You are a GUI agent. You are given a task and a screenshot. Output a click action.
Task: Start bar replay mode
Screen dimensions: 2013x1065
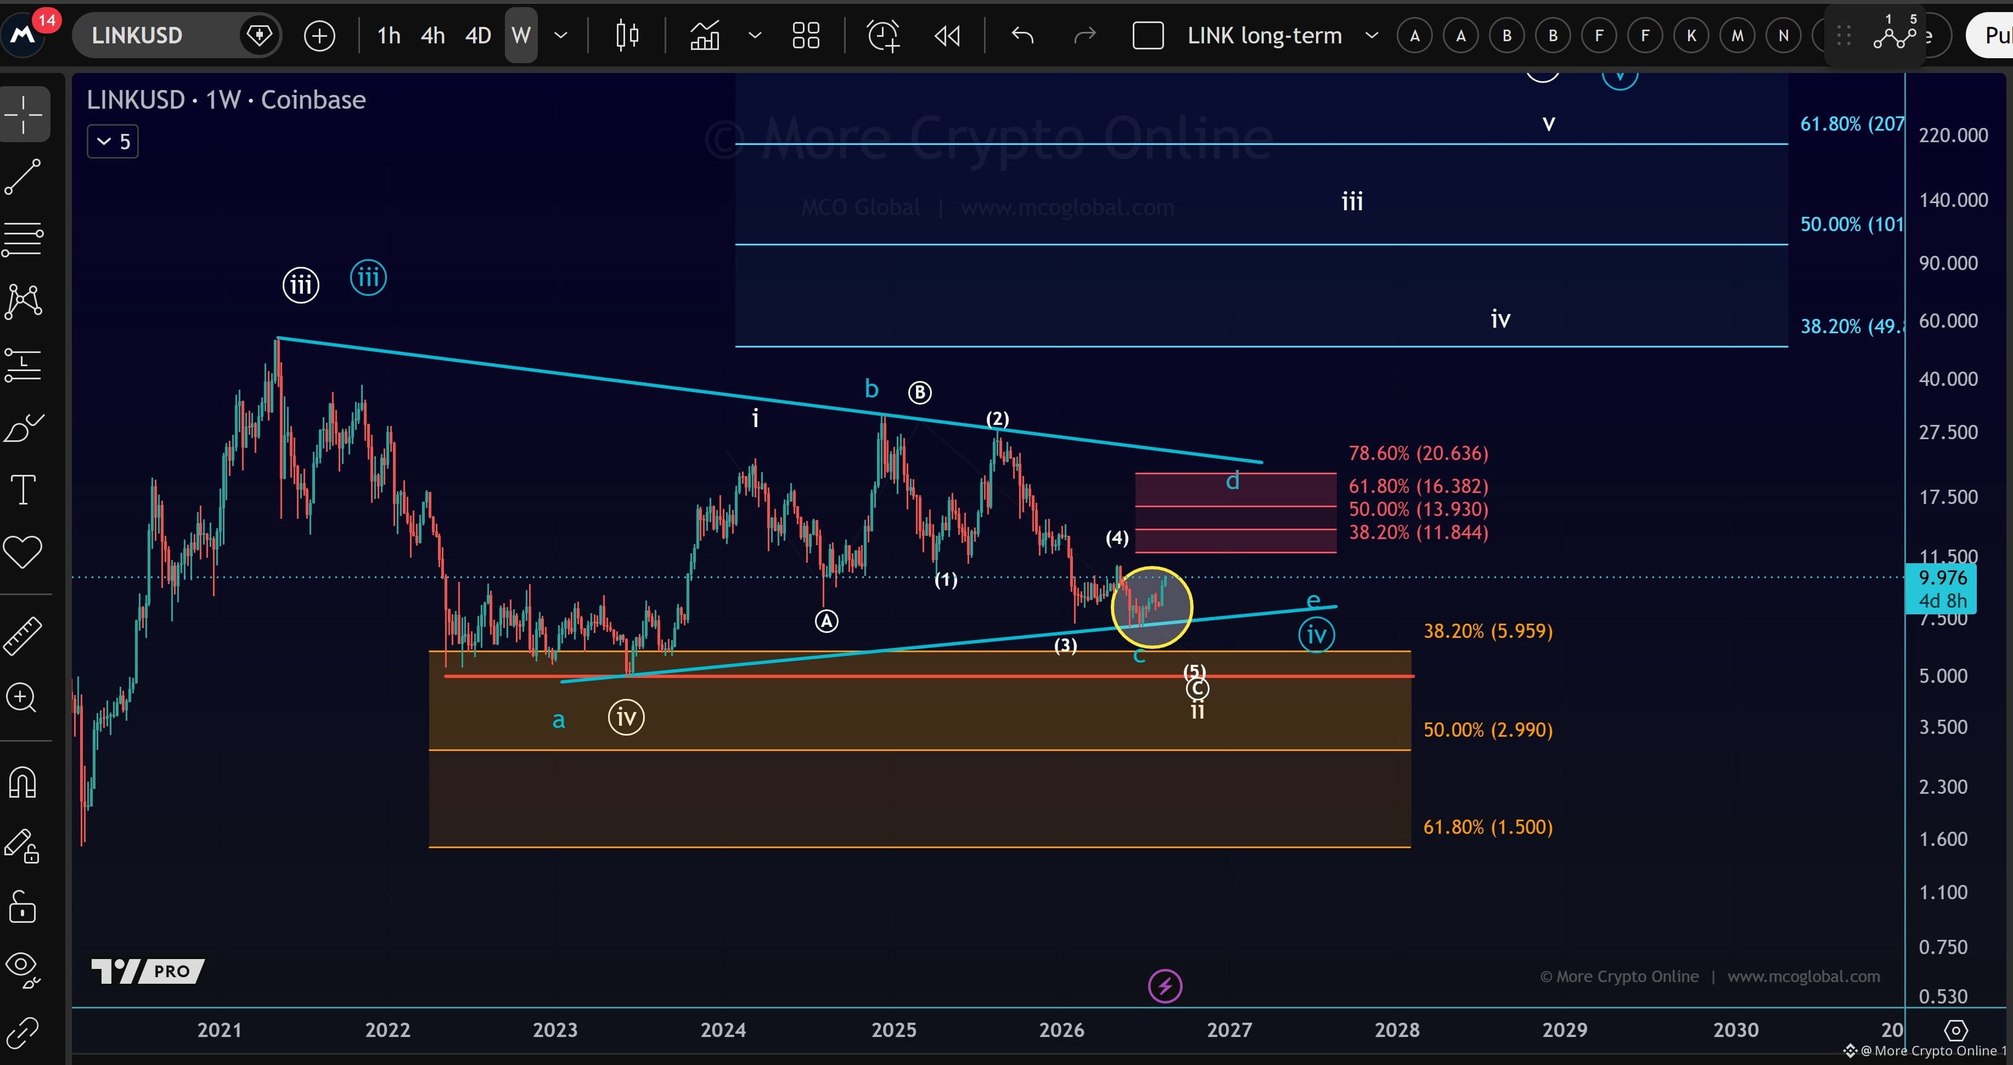pyautogui.click(x=947, y=36)
